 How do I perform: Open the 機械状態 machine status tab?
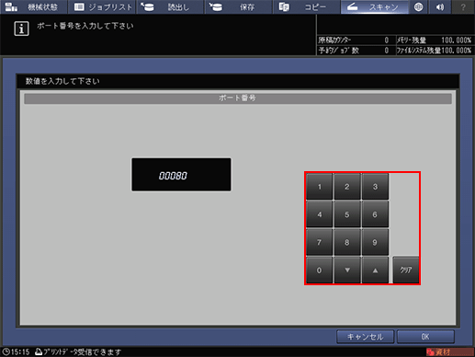[34, 7]
